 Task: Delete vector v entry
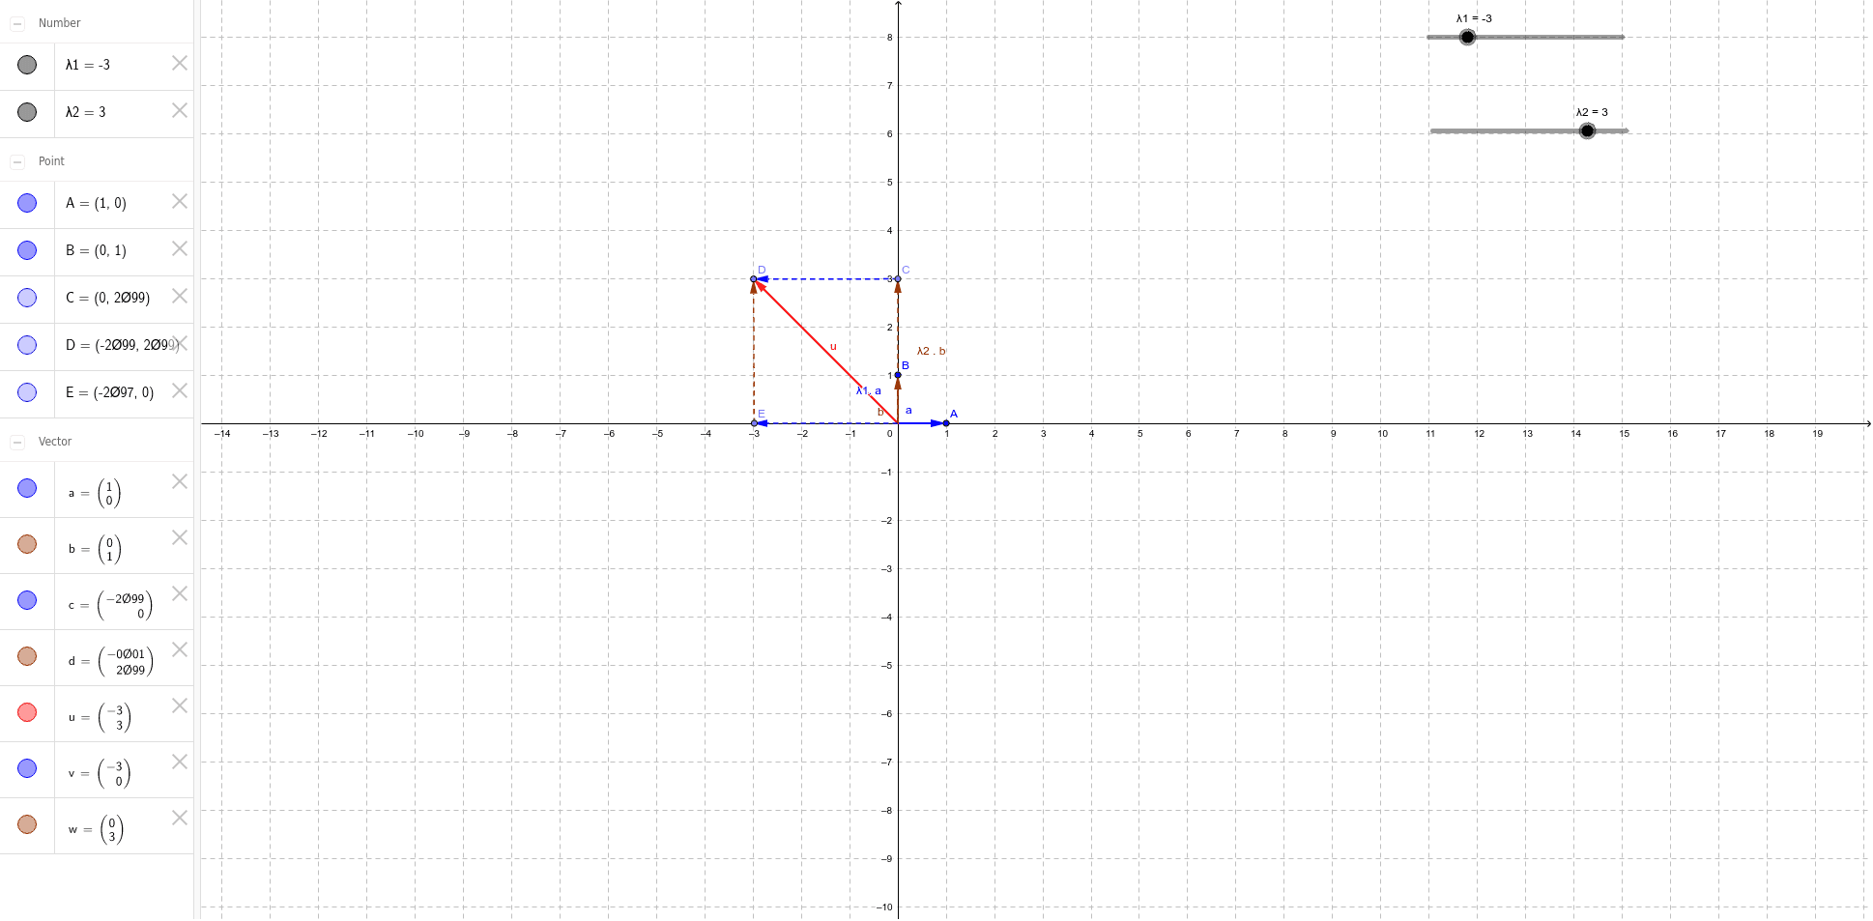point(180,762)
